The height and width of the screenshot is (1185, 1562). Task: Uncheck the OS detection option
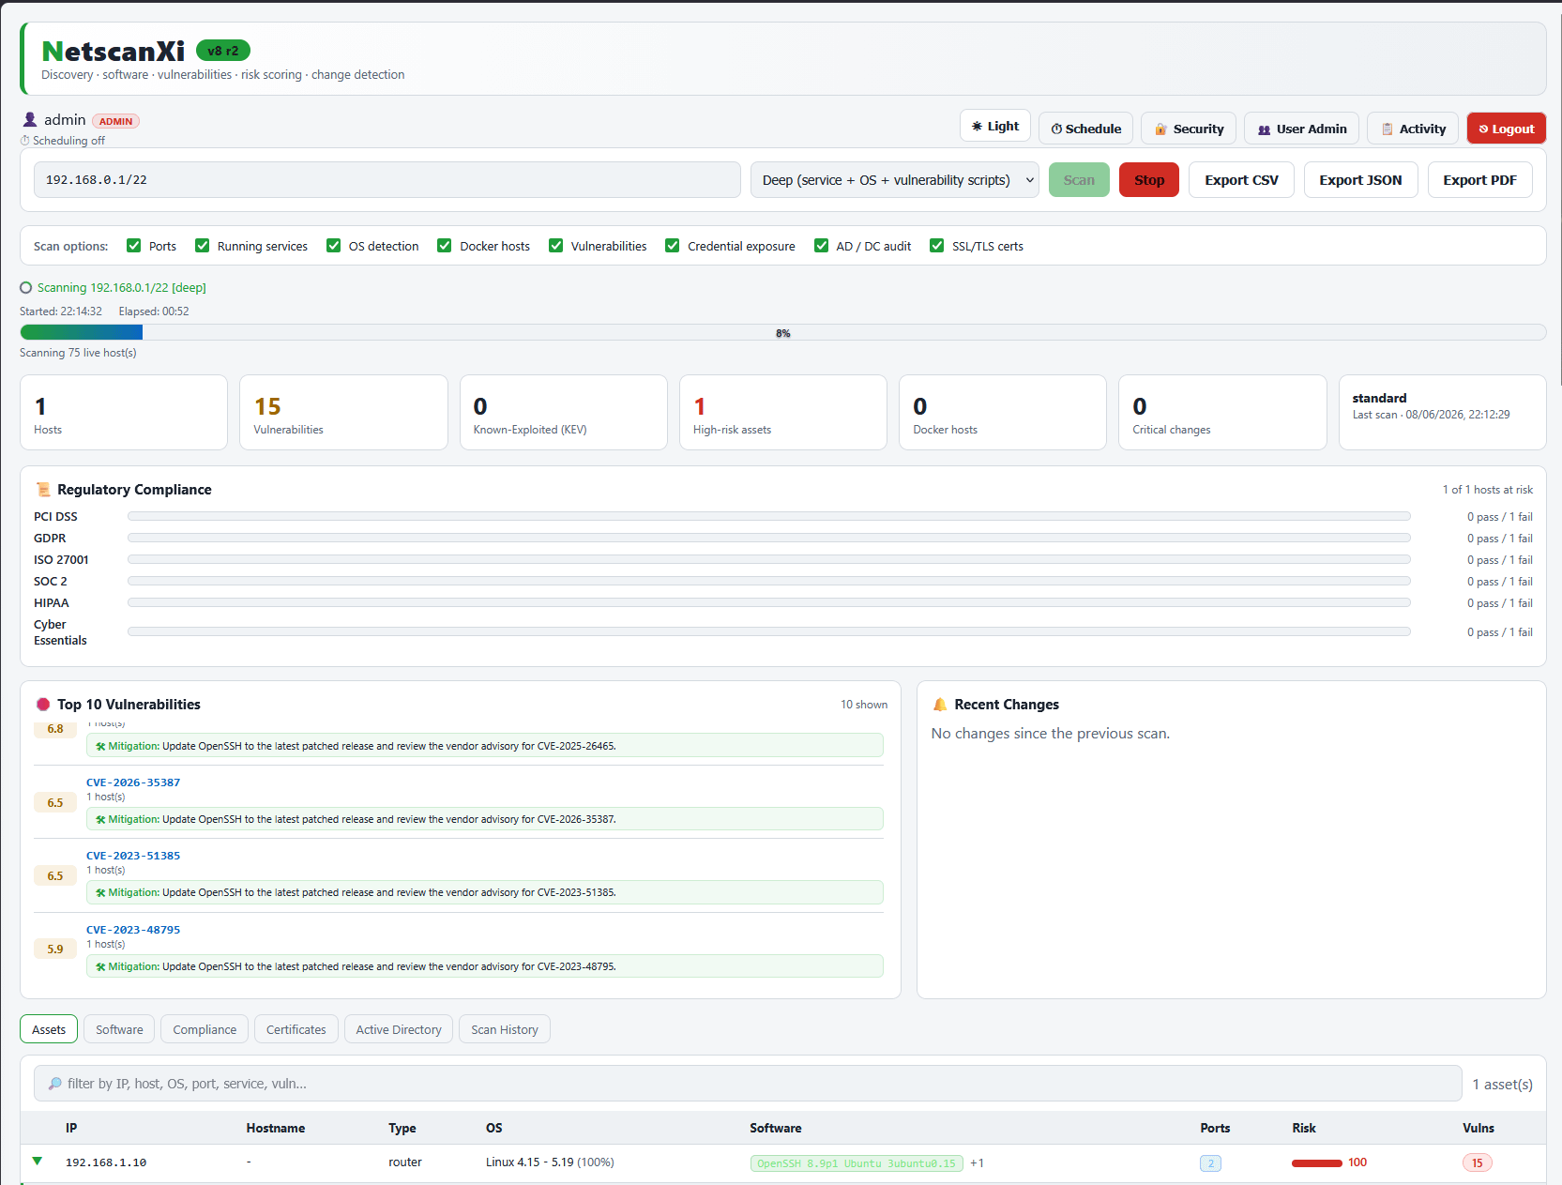[x=334, y=246]
